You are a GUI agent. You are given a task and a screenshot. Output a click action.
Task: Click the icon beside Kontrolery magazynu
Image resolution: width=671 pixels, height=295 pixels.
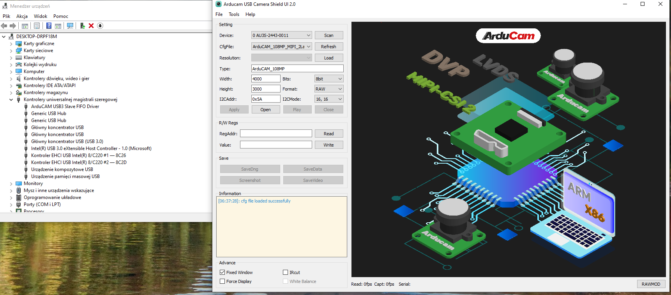click(x=19, y=93)
